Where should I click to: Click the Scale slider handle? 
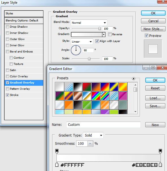coord(89,59)
